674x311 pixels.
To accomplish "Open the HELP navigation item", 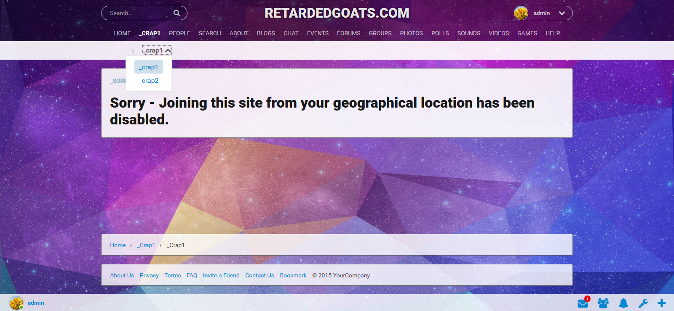I will point(553,33).
